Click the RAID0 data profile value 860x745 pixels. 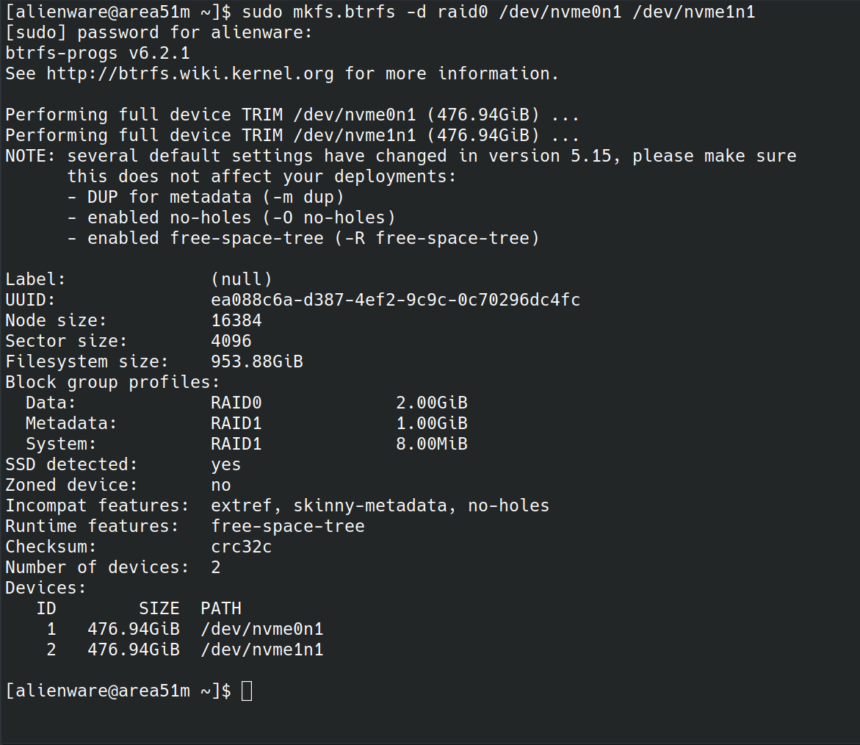tap(236, 403)
